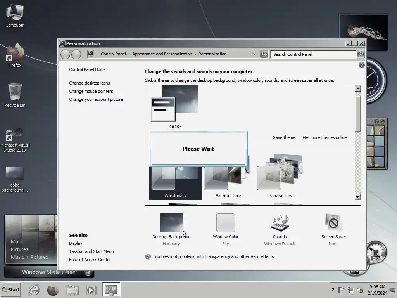Open Desktop Background settings icon
397x298 pixels.
pyautogui.click(x=172, y=222)
